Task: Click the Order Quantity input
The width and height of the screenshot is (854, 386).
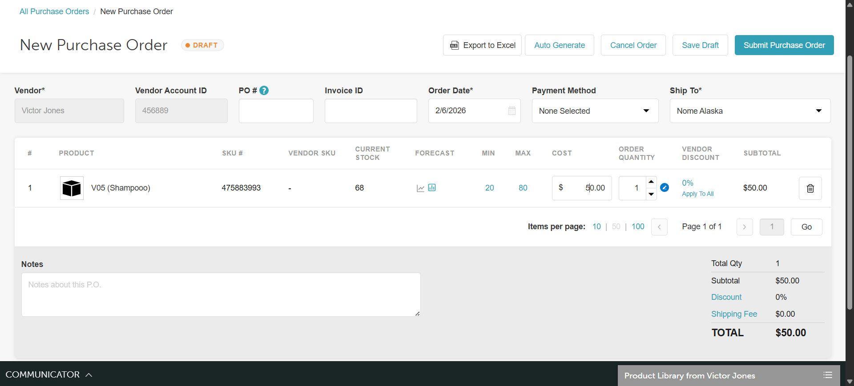Action: pyautogui.click(x=632, y=188)
